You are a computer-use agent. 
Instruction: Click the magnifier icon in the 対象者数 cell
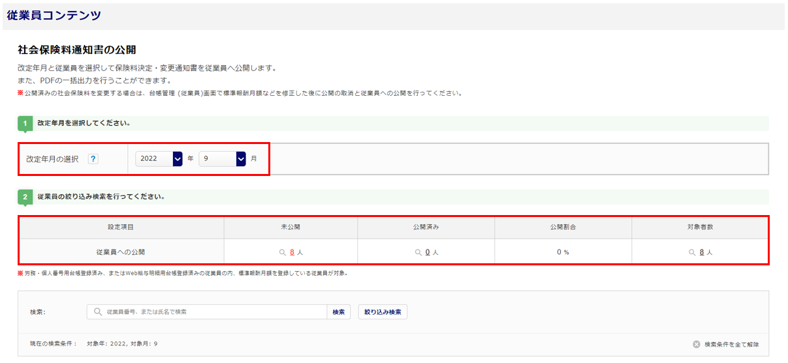[692, 252]
